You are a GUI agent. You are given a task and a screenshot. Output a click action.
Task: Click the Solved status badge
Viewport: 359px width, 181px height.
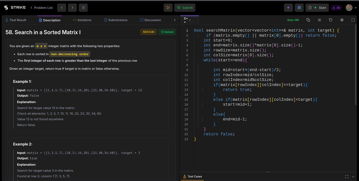[x=167, y=32]
